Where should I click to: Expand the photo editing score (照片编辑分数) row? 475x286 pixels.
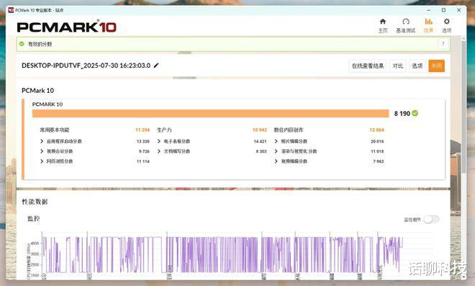291,141
